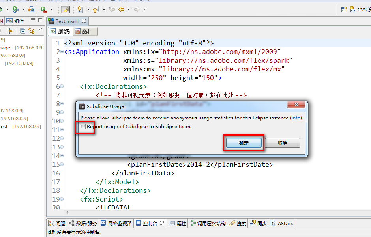Collapse the fx:Script block on line 19

(x=62, y=199)
